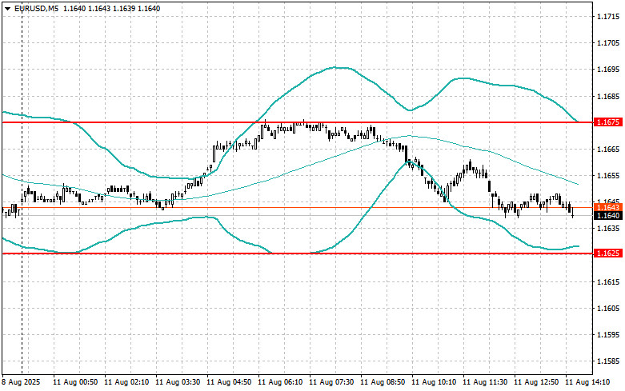Viewport: 625px width, 391px height.
Task: Click the 11 Aug 02:10 time label
Action: [126, 382]
